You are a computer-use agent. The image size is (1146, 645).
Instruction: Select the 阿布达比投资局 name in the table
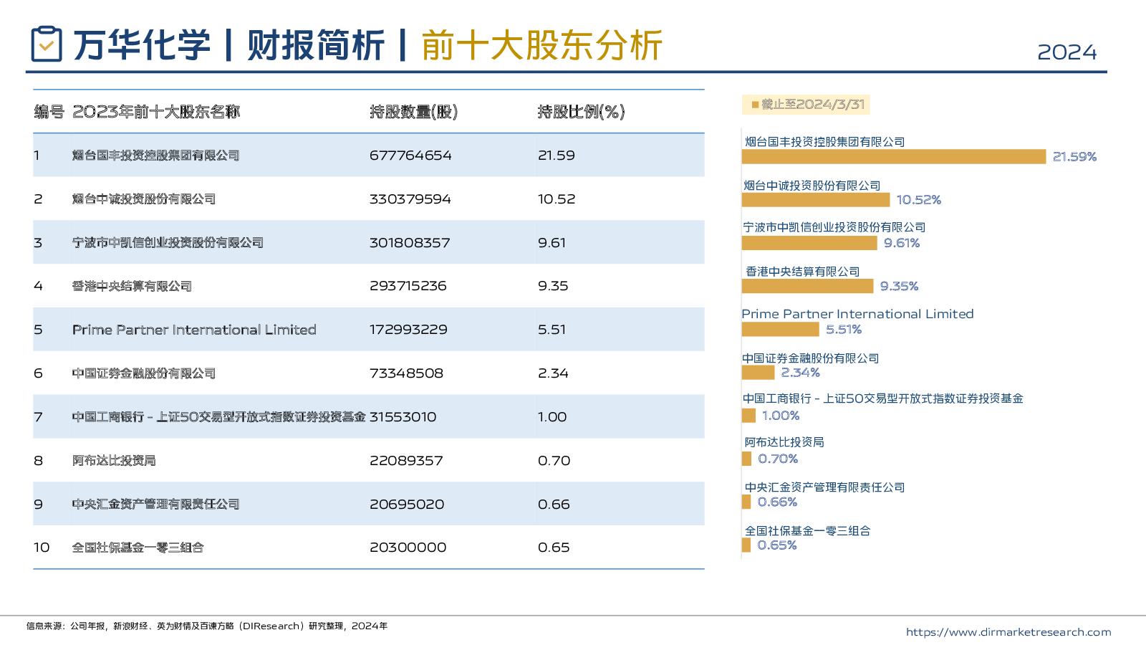114,461
